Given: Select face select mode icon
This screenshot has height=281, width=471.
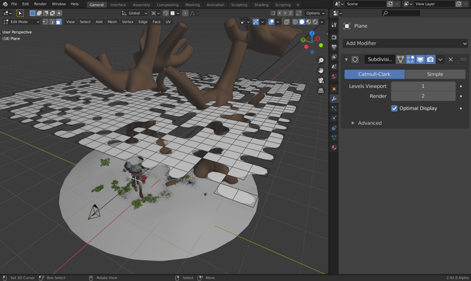Looking at the screenshot, I should pos(59,22).
